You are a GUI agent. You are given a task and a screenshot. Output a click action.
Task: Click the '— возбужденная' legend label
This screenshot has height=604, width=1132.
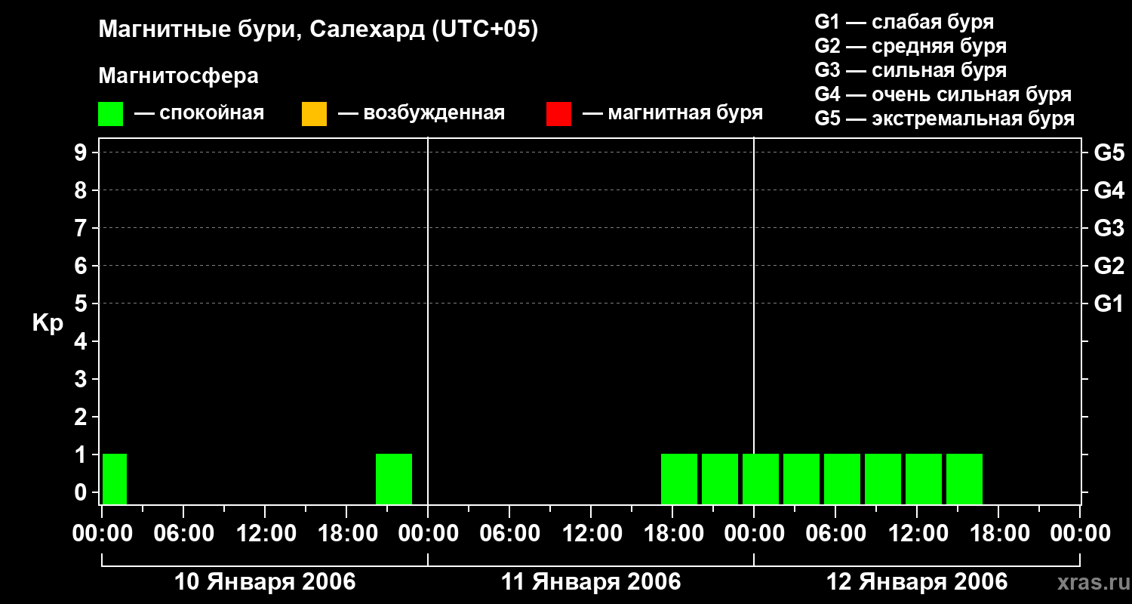pyautogui.click(x=421, y=113)
